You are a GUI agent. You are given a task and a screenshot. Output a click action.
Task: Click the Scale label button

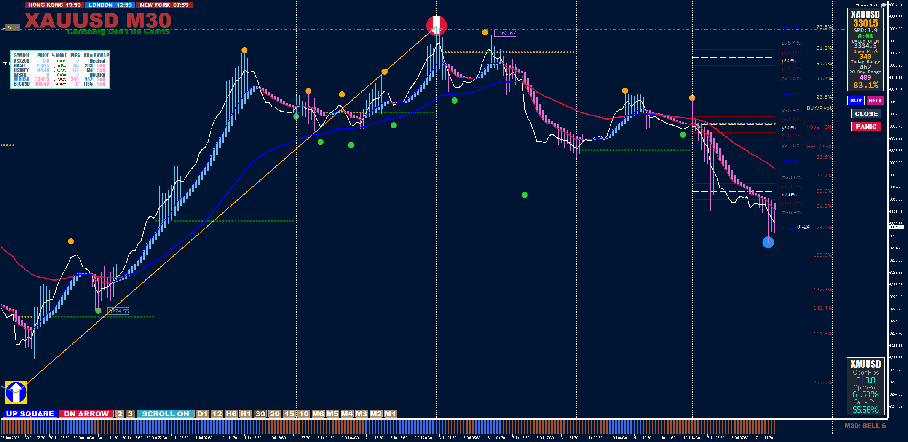(12, 28)
